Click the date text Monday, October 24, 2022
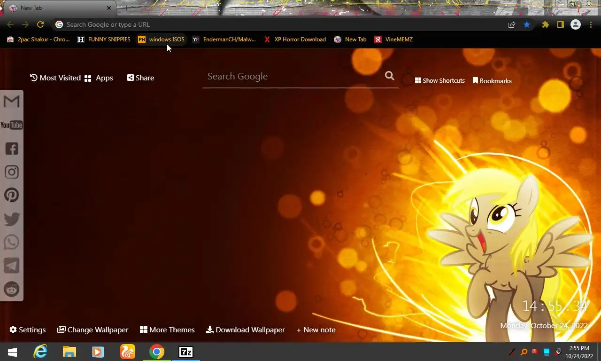 pos(544,325)
